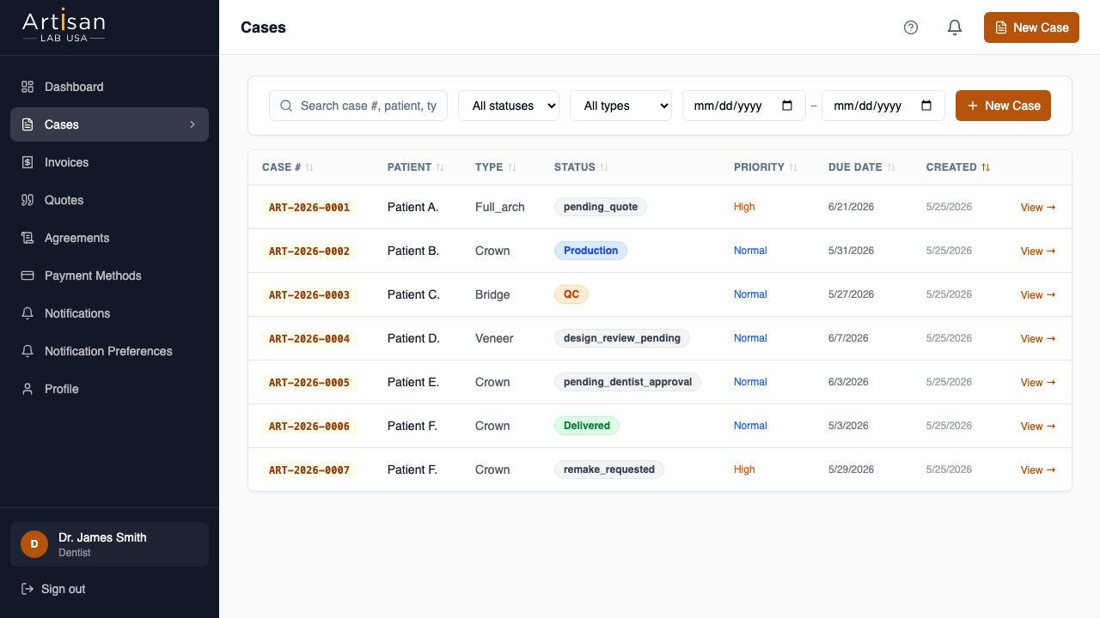
Task: Click case number ART-2026-0002
Action: pos(309,251)
